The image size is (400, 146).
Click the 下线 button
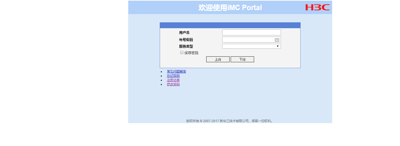click(x=242, y=59)
